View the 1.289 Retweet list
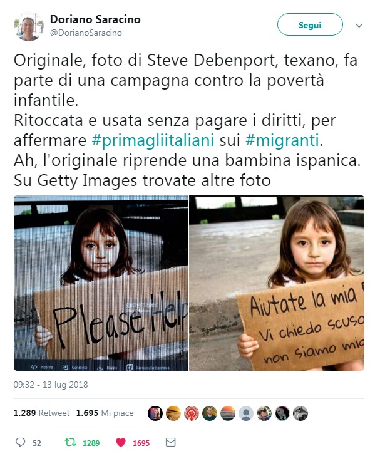The width and height of the screenshot is (380, 466). click(x=41, y=413)
